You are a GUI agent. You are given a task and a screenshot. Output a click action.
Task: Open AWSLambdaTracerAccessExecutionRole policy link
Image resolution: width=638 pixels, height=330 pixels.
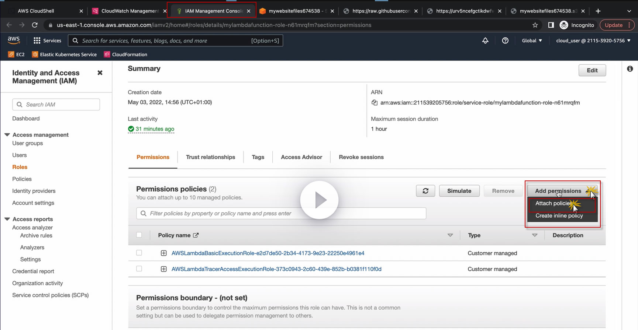click(x=276, y=269)
